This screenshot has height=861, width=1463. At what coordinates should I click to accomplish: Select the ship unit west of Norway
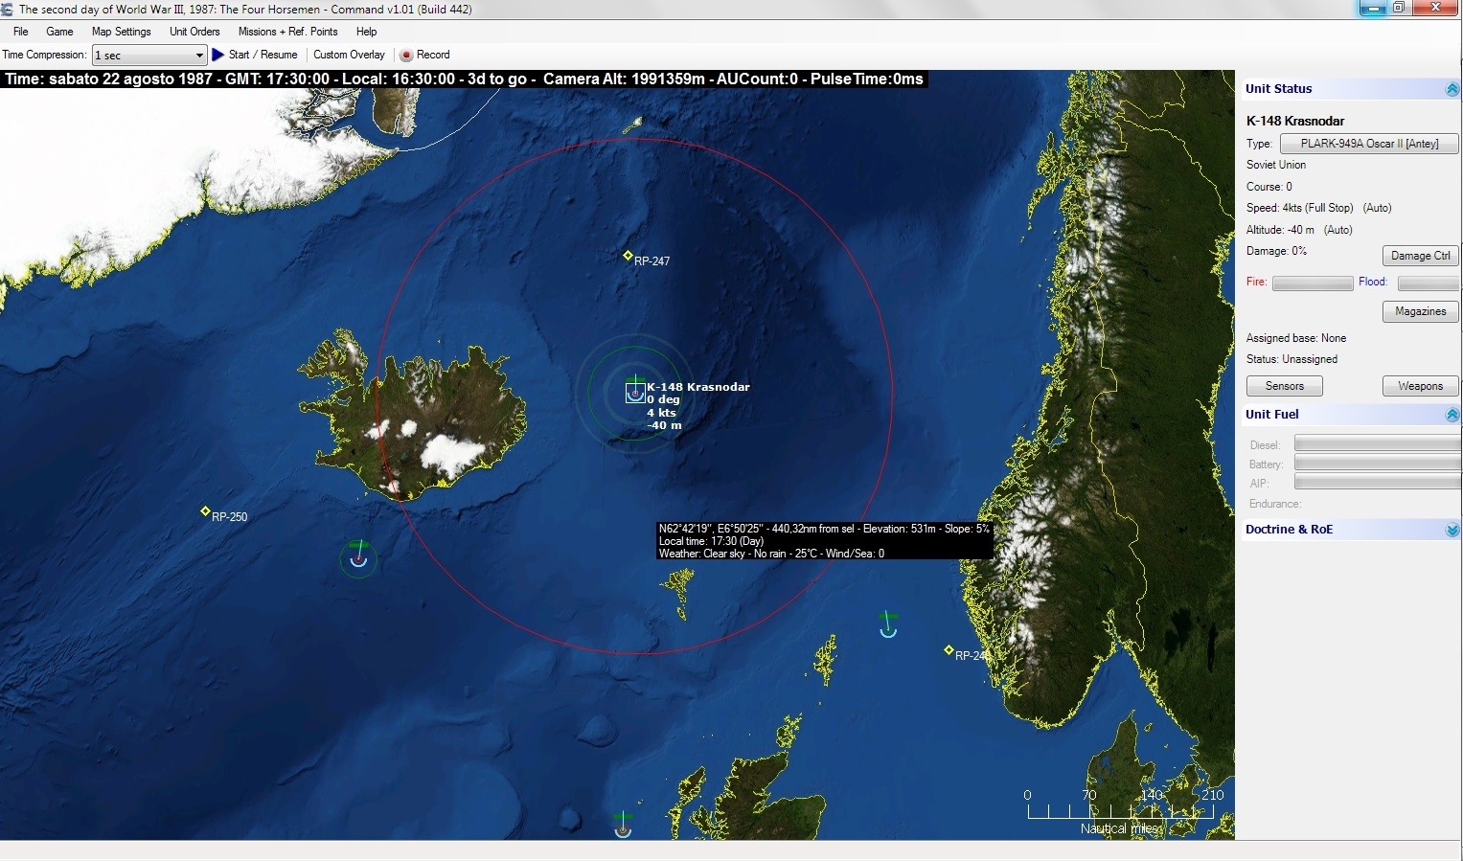[888, 626]
